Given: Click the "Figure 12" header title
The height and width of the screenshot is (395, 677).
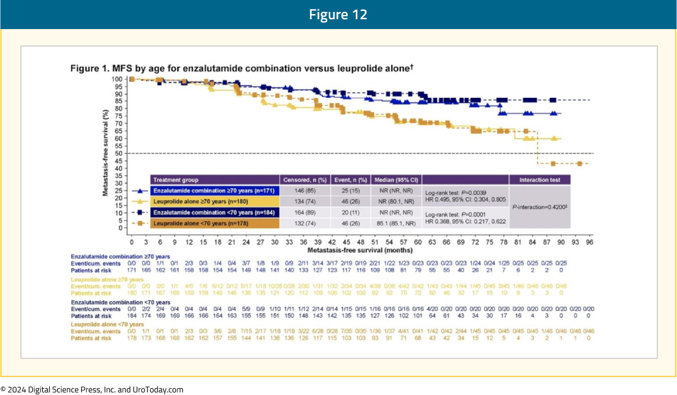Looking at the screenshot, I should pos(338,15).
